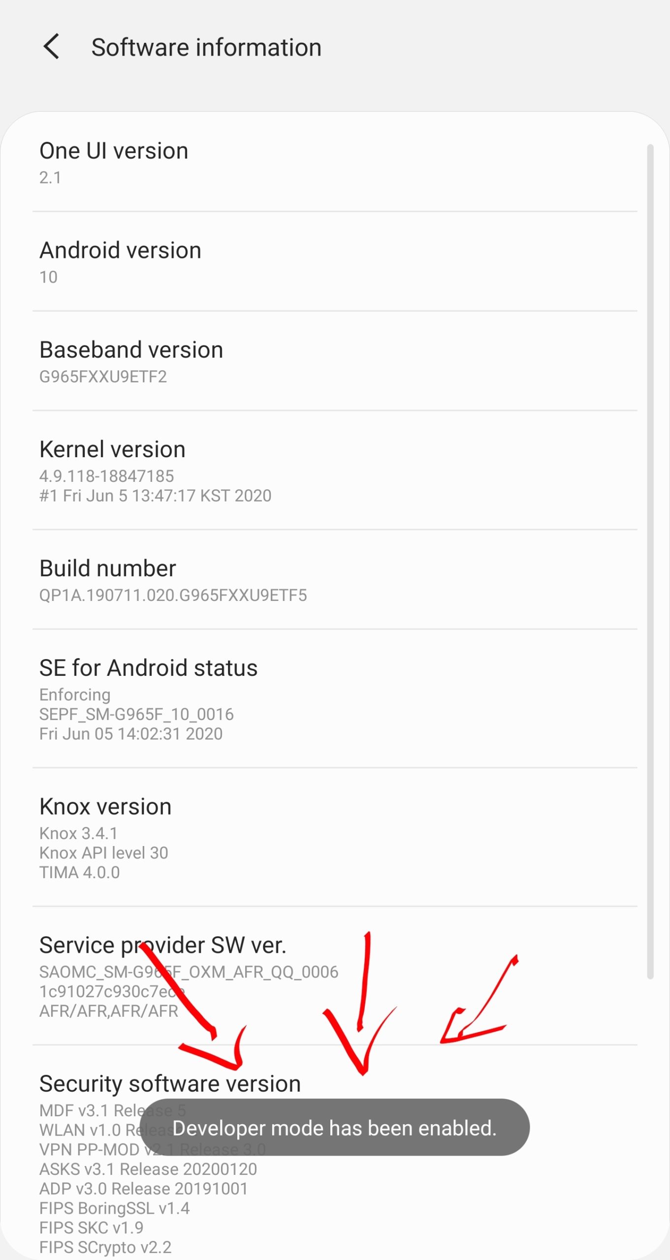Screen dimensions: 670x1260
Task: Tap the Developer mode enabled toast
Action: [x=334, y=1128]
